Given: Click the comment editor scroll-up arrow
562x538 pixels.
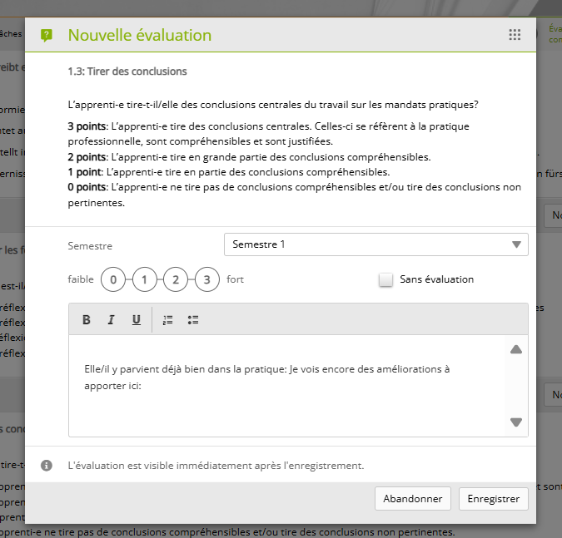Looking at the screenshot, I should (x=516, y=349).
